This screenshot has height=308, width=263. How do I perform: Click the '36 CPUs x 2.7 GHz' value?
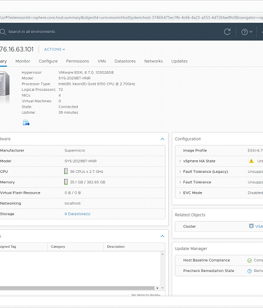pyautogui.click(x=87, y=172)
